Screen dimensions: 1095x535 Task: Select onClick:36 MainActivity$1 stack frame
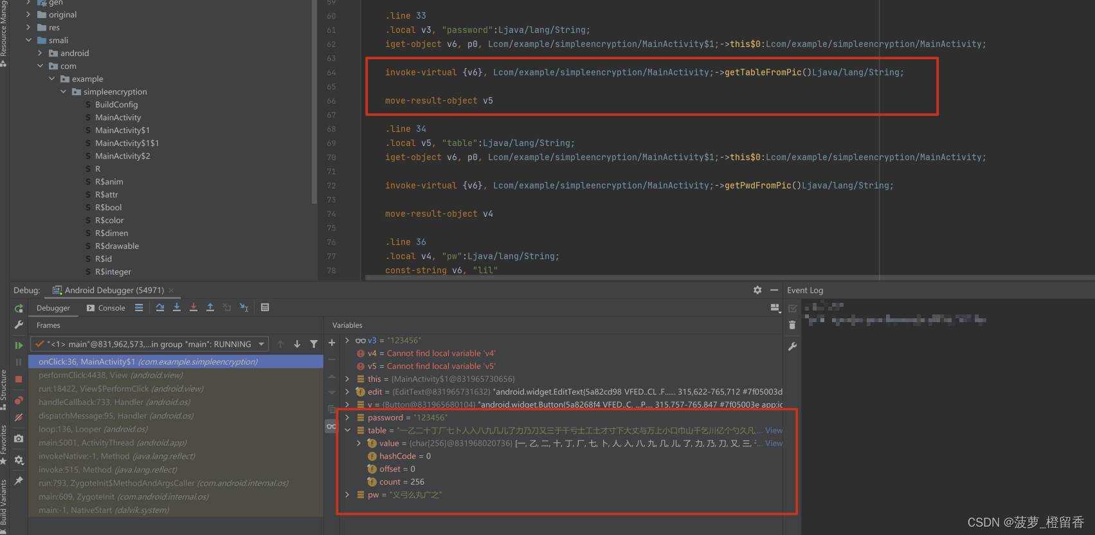pos(176,361)
